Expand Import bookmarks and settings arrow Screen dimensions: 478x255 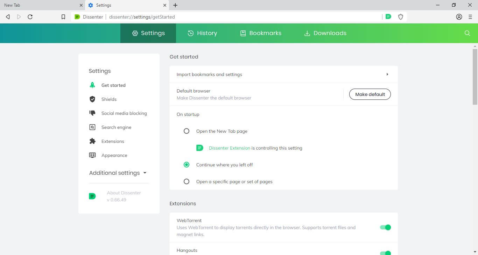(x=387, y=74)
